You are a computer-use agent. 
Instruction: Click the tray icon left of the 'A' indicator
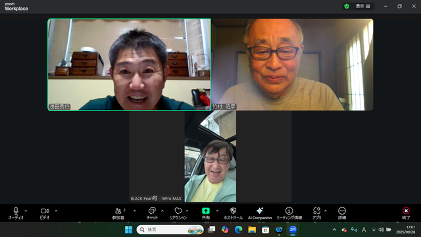pyautogui.click(x=354, y=230)
